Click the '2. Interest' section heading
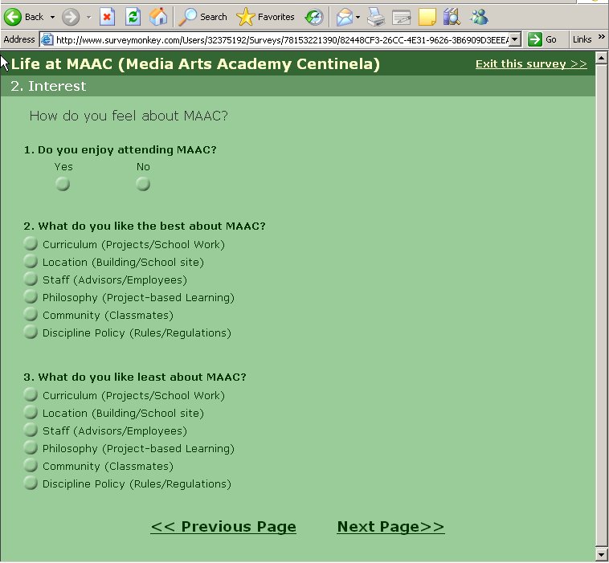609x563 pixels. pyautogui.click(x=48, y=86)
